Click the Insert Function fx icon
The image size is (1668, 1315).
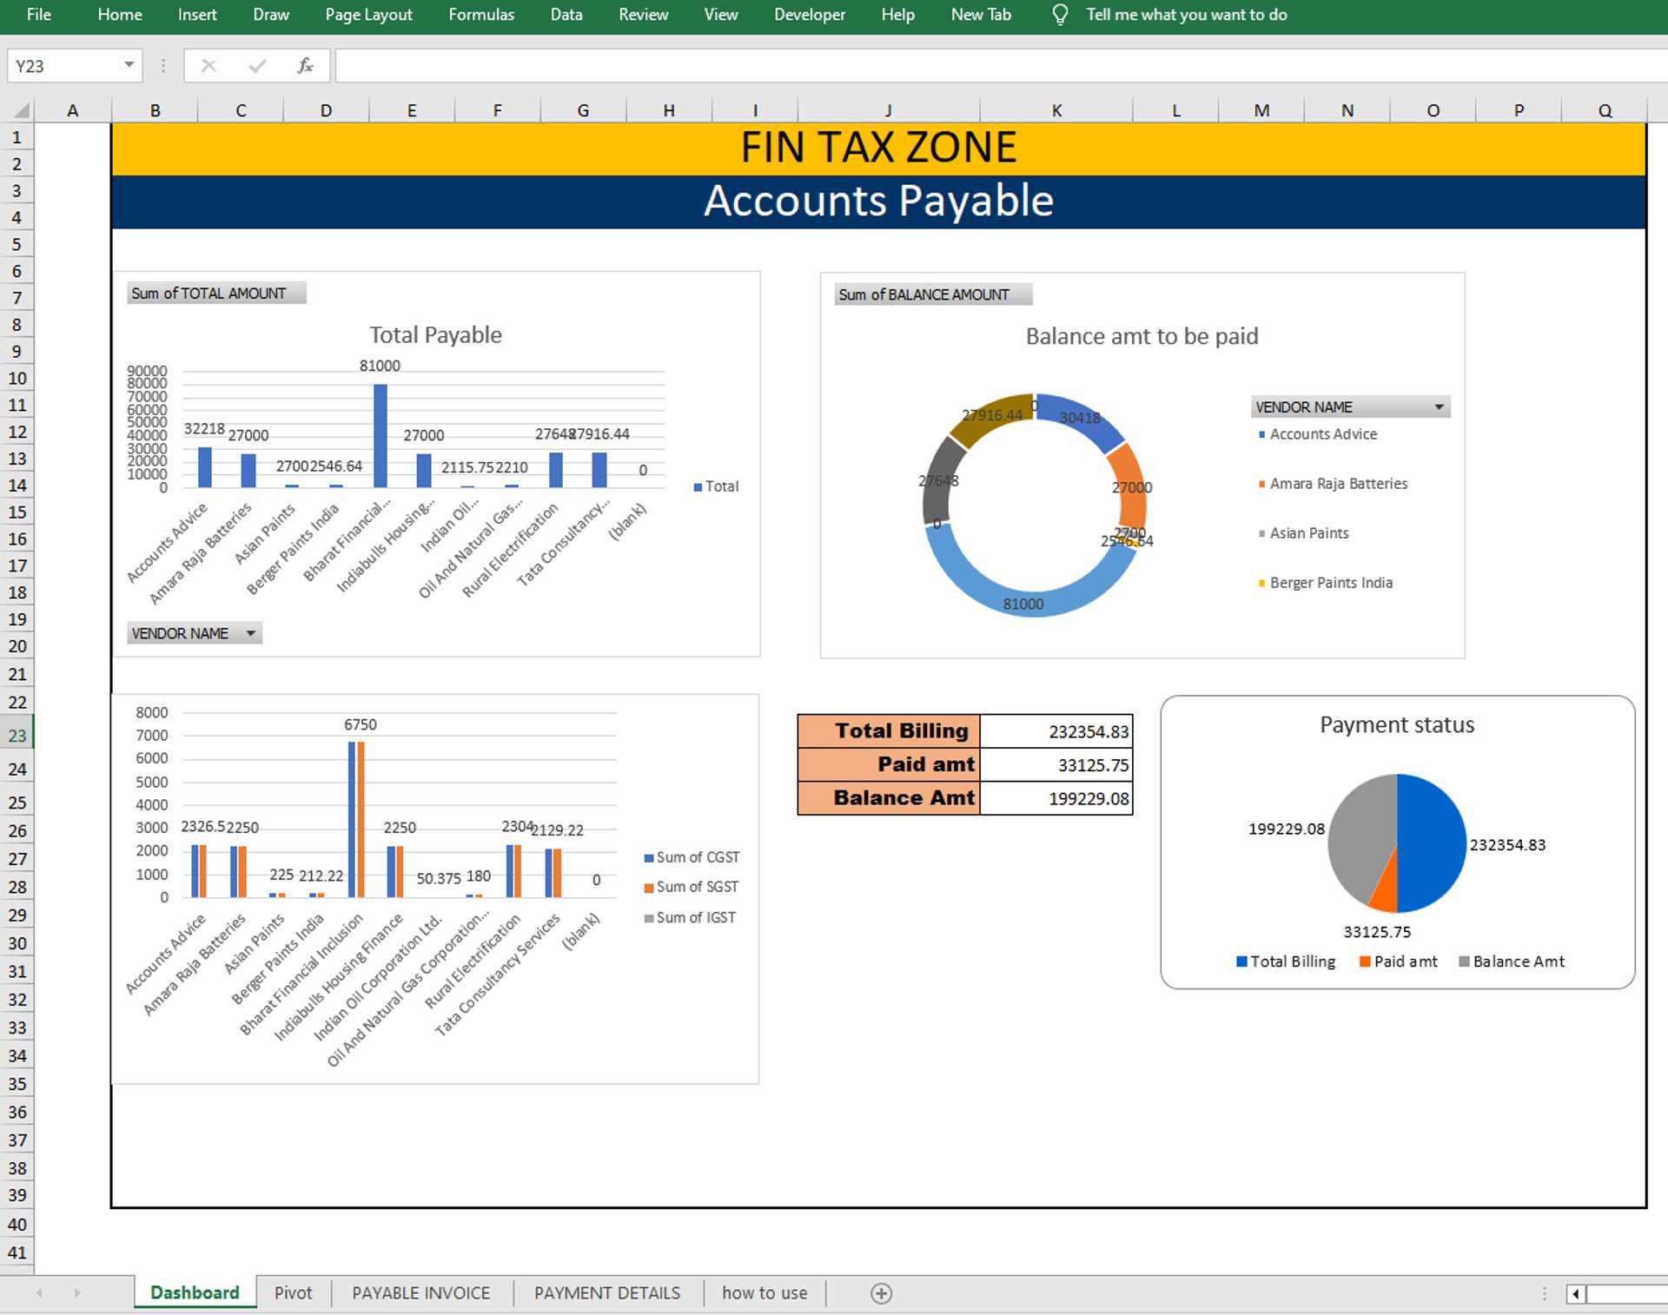(x=305, y=66)
